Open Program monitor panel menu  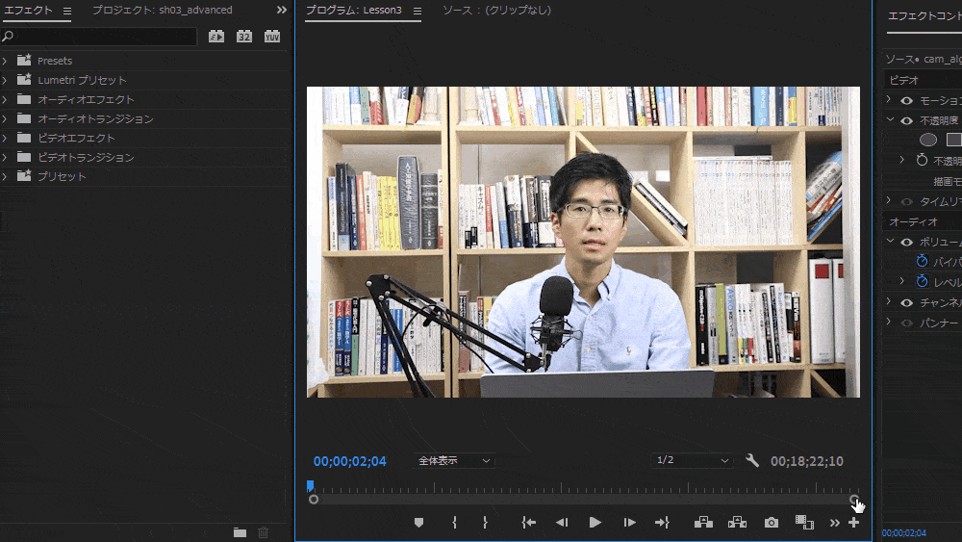[418, 11]
